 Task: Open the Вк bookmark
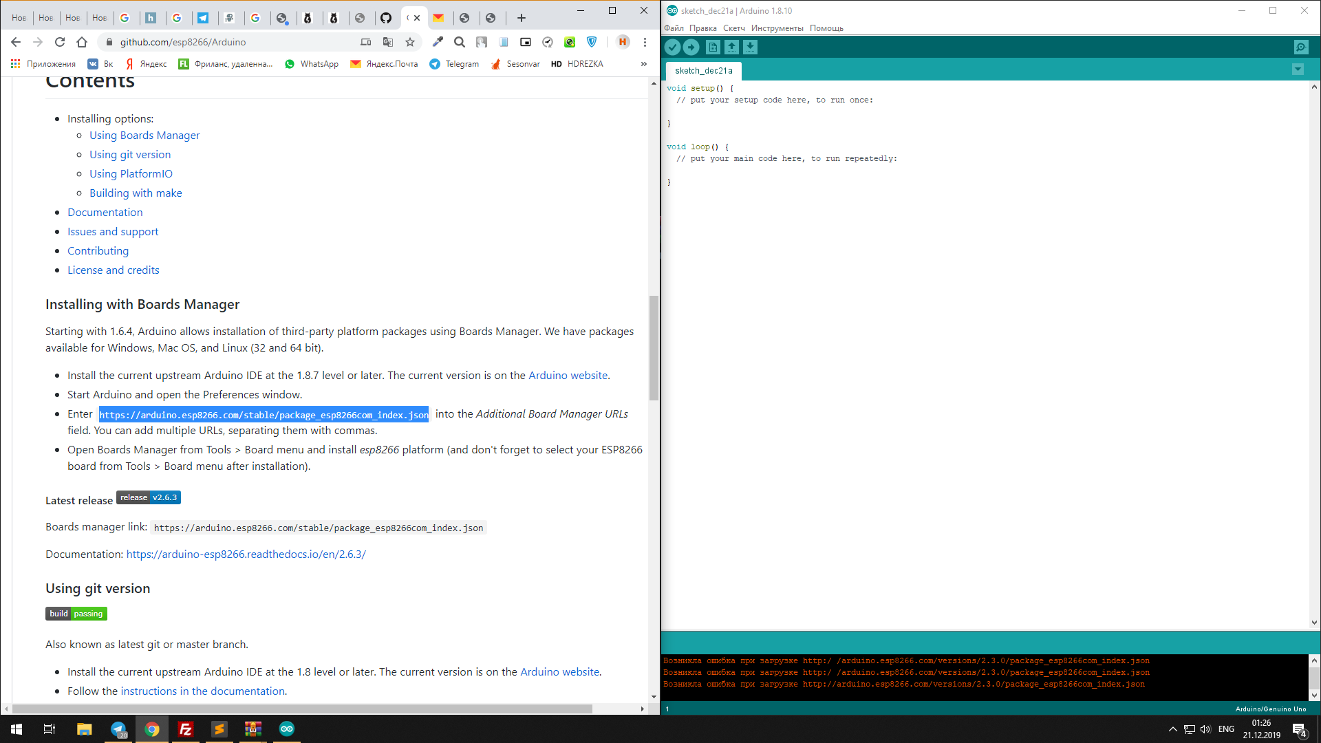tap(100, 63)
